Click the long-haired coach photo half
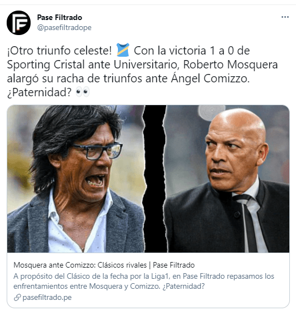The image size is (296, 311). [x=75, y=179]
